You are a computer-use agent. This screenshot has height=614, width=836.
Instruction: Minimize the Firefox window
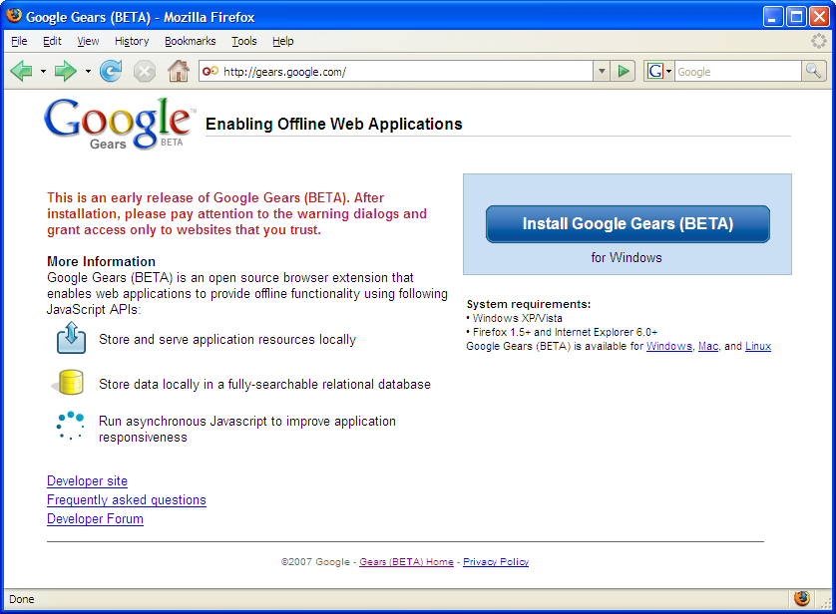coord(772,17)
